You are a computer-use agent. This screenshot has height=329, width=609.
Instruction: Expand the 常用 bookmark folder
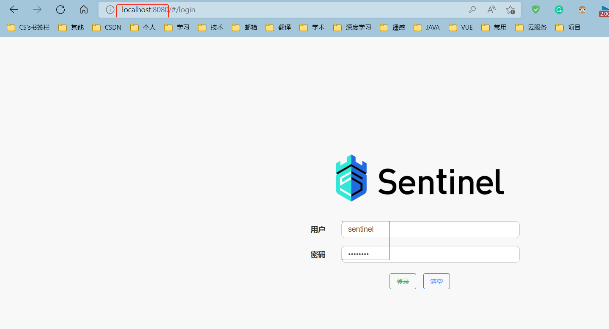pos(494,27)
